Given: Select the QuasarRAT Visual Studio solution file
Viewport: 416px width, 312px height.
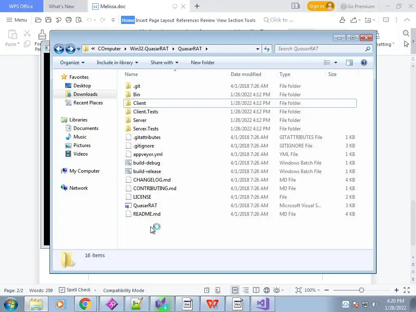Looking at the screenshot, I should [240, 206].
